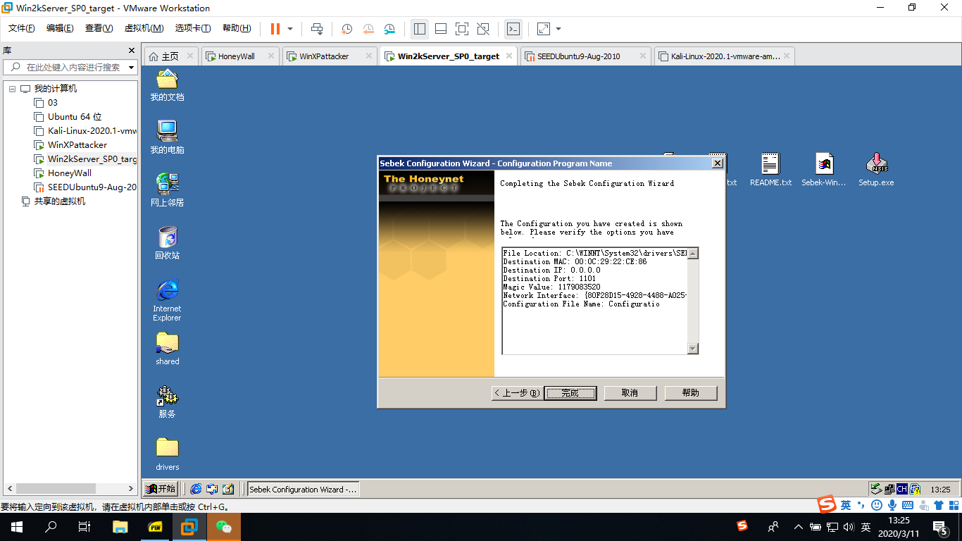Image resolution: width=962 pixels, height=541 pixels.
Task: Click the Sebek-Win installer desktop icon
Action: [824, 169]
